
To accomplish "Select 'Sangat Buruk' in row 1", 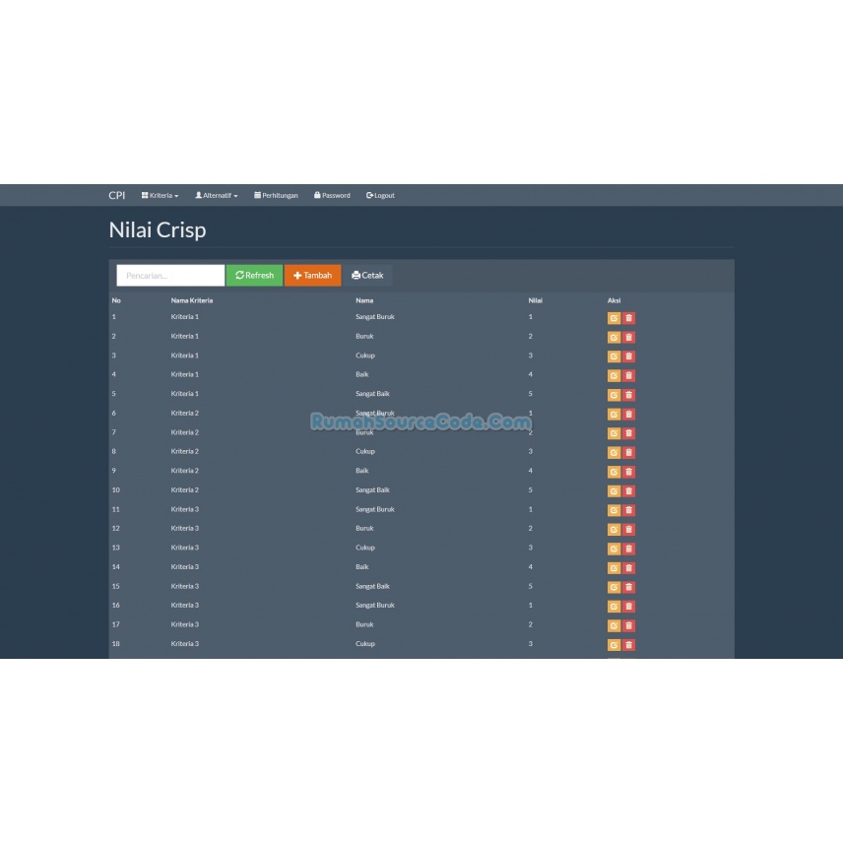I will (x=375, y=317).
